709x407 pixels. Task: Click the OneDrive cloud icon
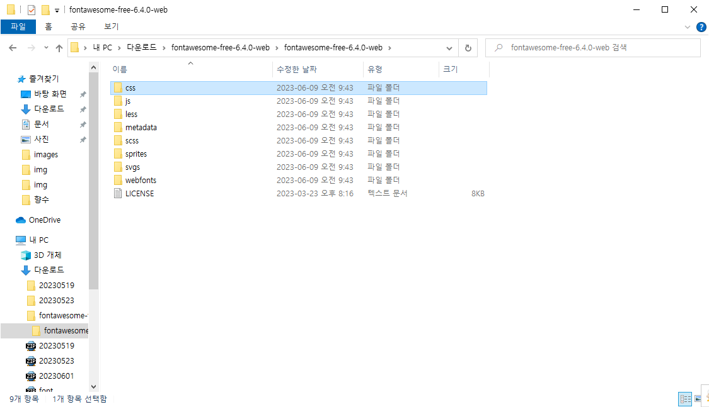(21, 220)
